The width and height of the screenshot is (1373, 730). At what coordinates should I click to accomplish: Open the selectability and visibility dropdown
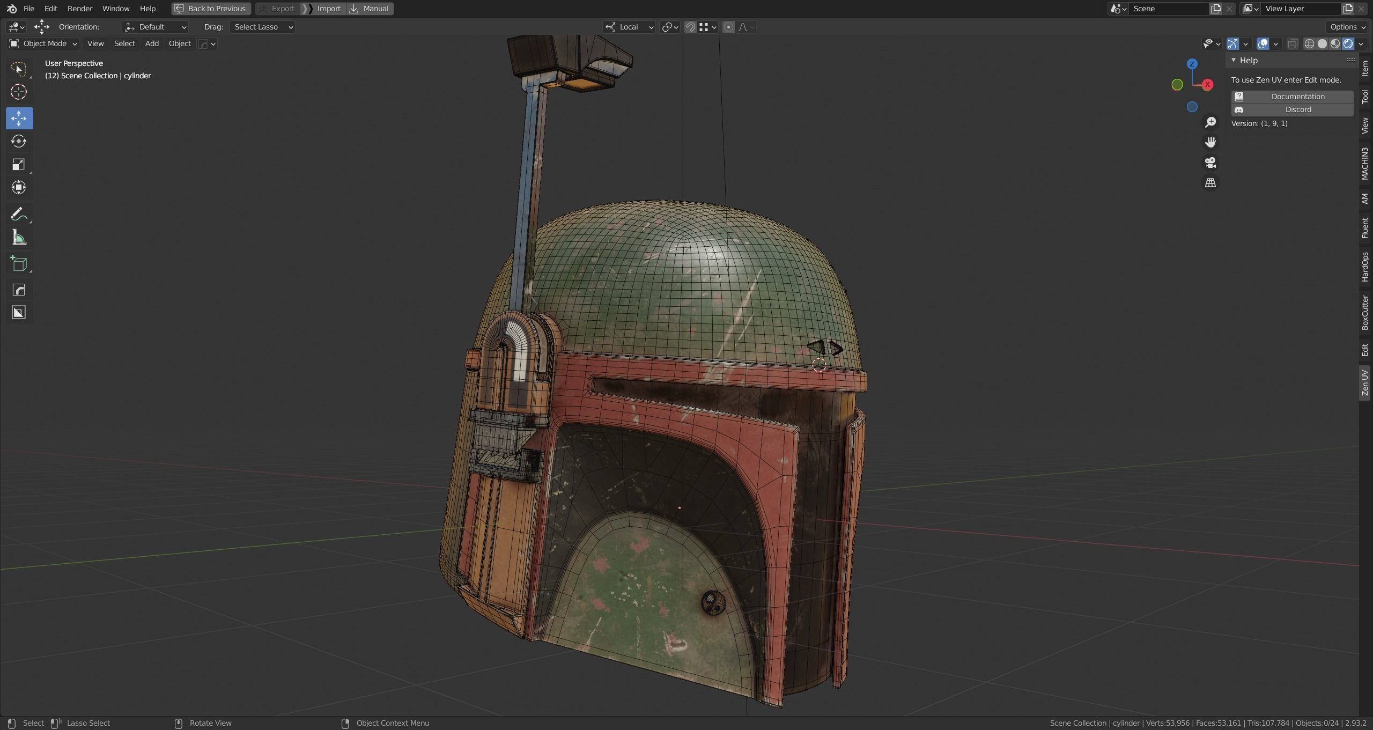pos(1211,43)
